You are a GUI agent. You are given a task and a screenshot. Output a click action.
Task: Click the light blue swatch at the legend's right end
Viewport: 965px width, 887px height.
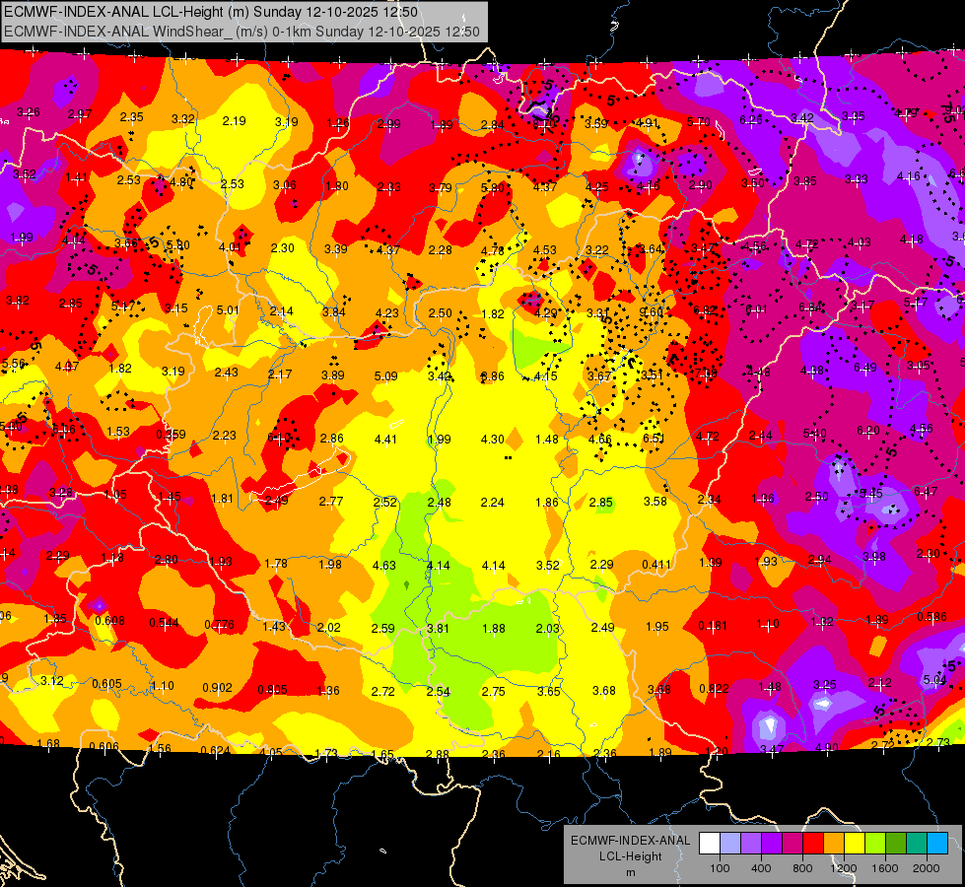pos(937,843)
